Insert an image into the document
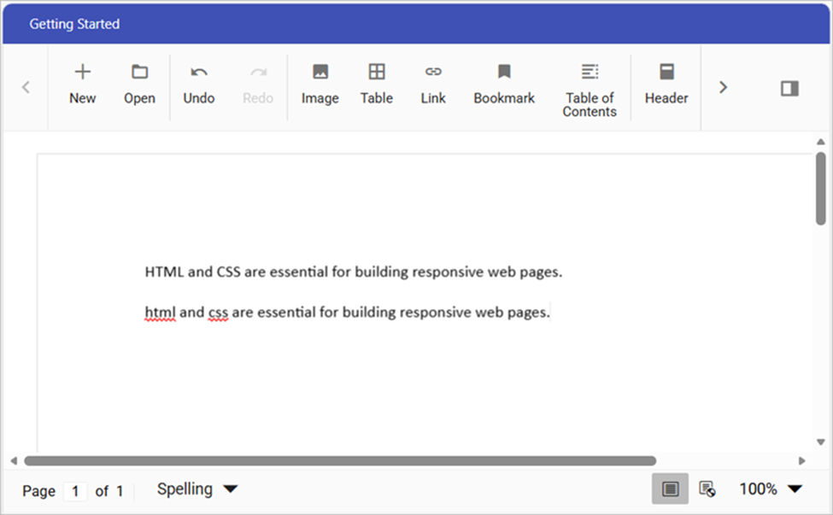 (320, 84)
